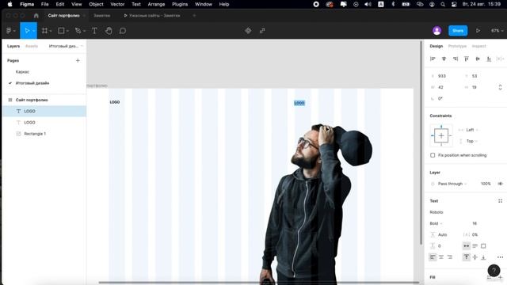Open the Object menu
The height and width of the screenshot is (285, 507).
pyautogui.click(x=96, y=4)
